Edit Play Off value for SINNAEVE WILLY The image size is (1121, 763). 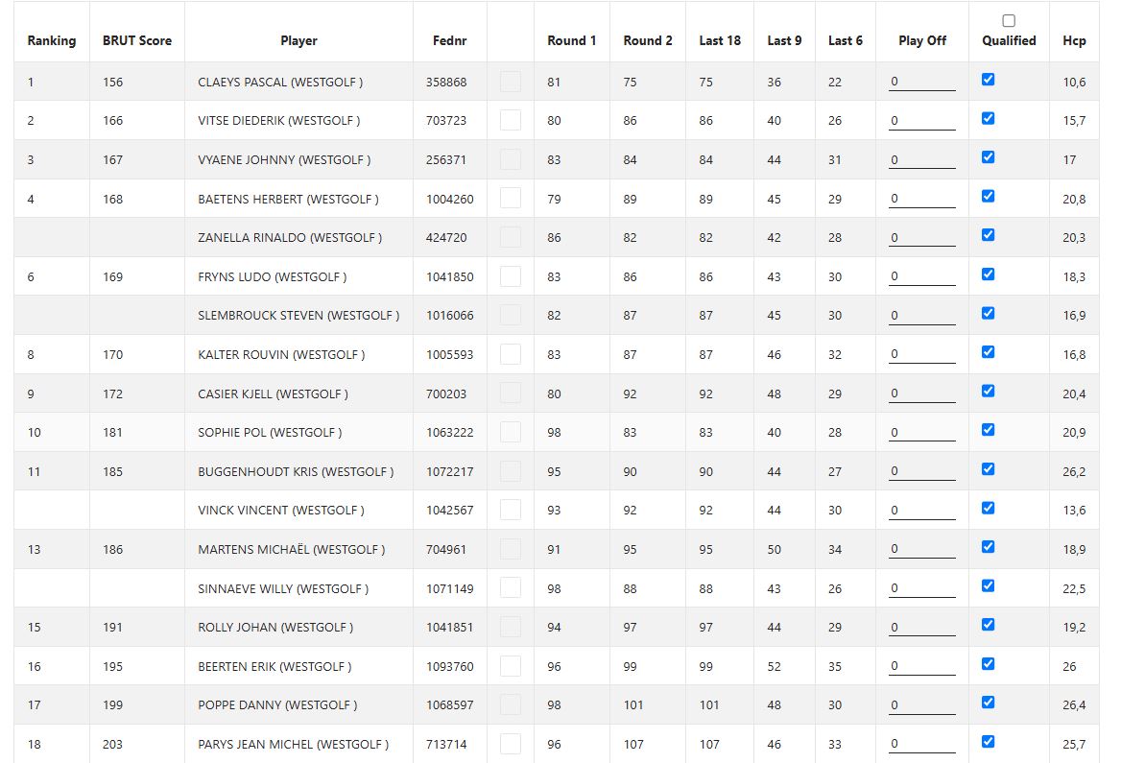pos(921,588)
